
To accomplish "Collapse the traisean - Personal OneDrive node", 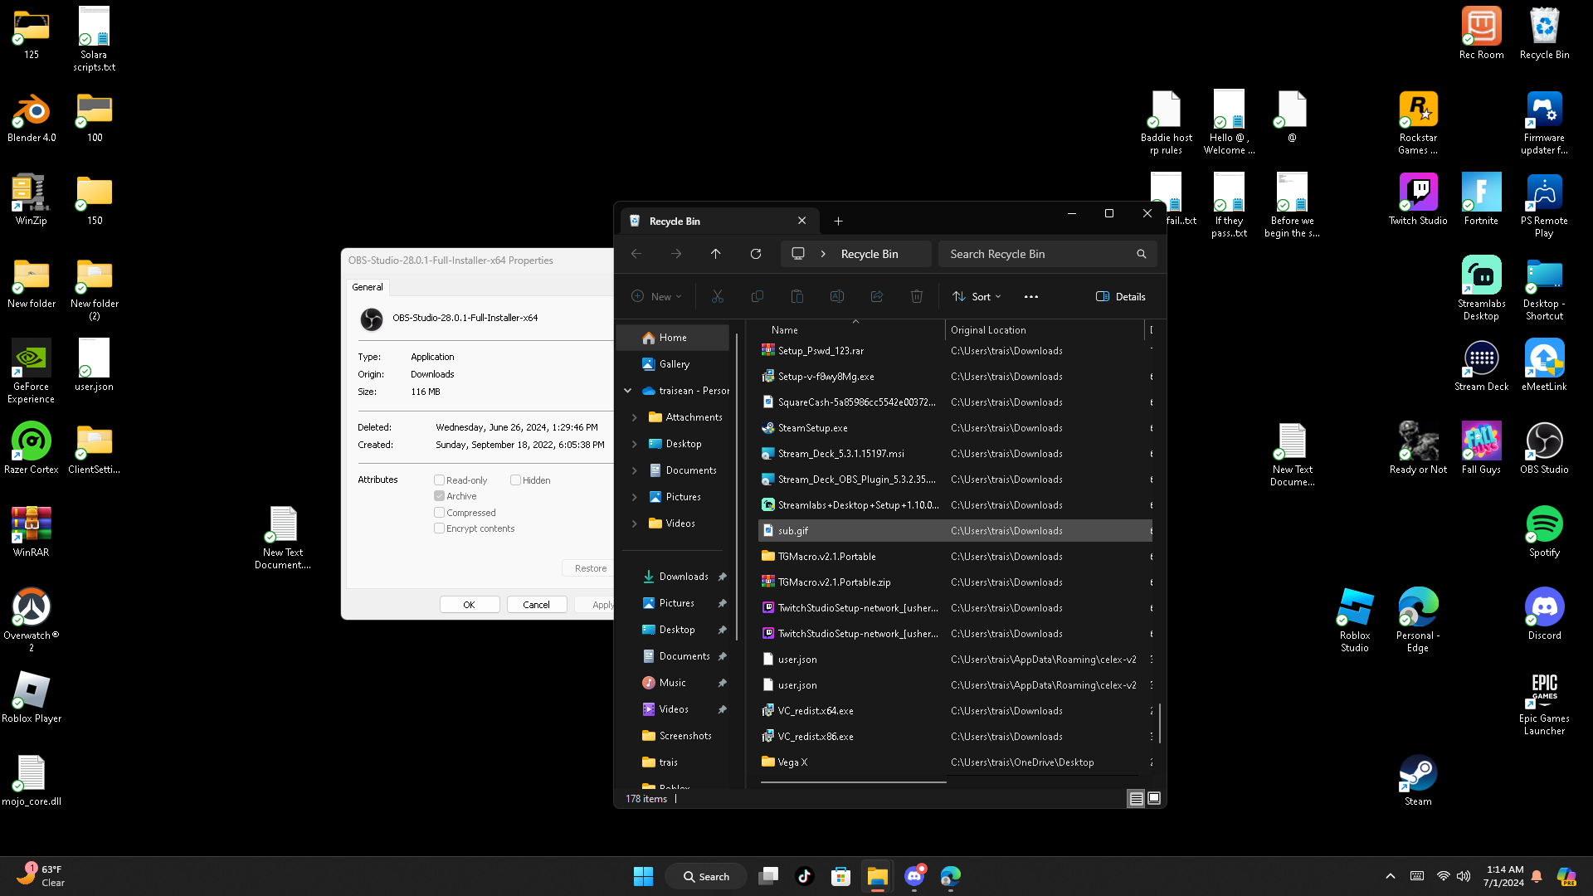I will point(628,391).
